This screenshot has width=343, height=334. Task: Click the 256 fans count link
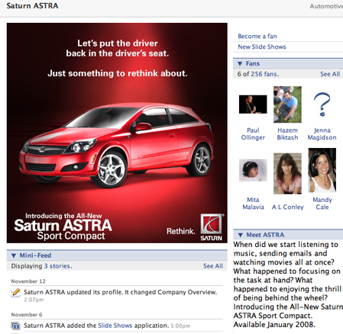coord(264,74)
